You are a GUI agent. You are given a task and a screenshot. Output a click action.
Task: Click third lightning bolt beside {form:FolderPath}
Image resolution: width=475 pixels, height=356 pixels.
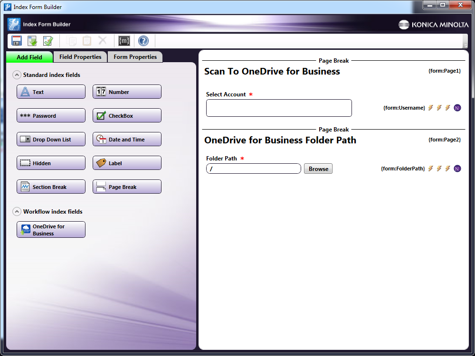pos(447,169)
